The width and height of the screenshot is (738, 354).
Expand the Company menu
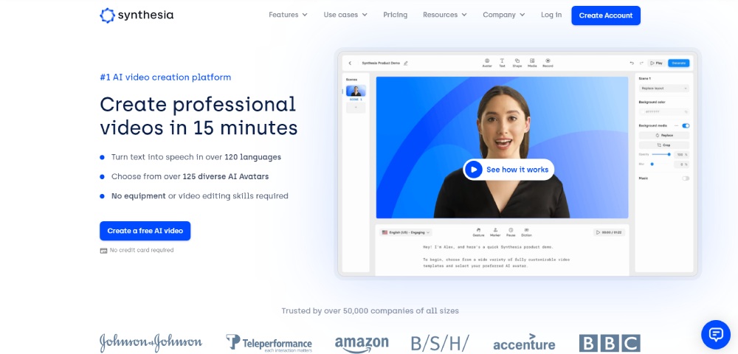(503, 15)
